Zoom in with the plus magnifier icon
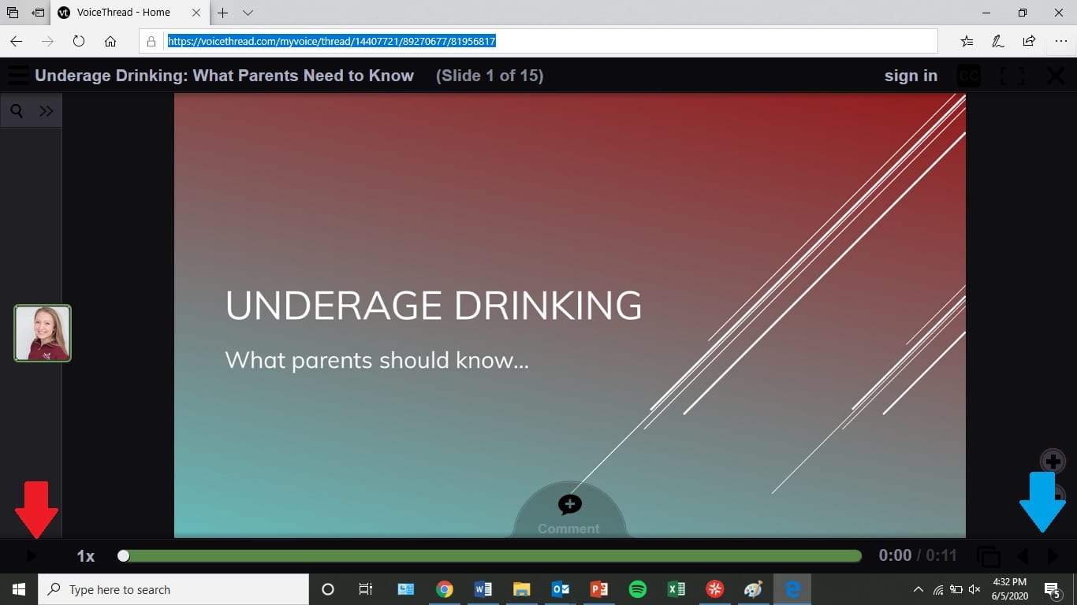The image size is (1077, 605). tap(1053, 461)
